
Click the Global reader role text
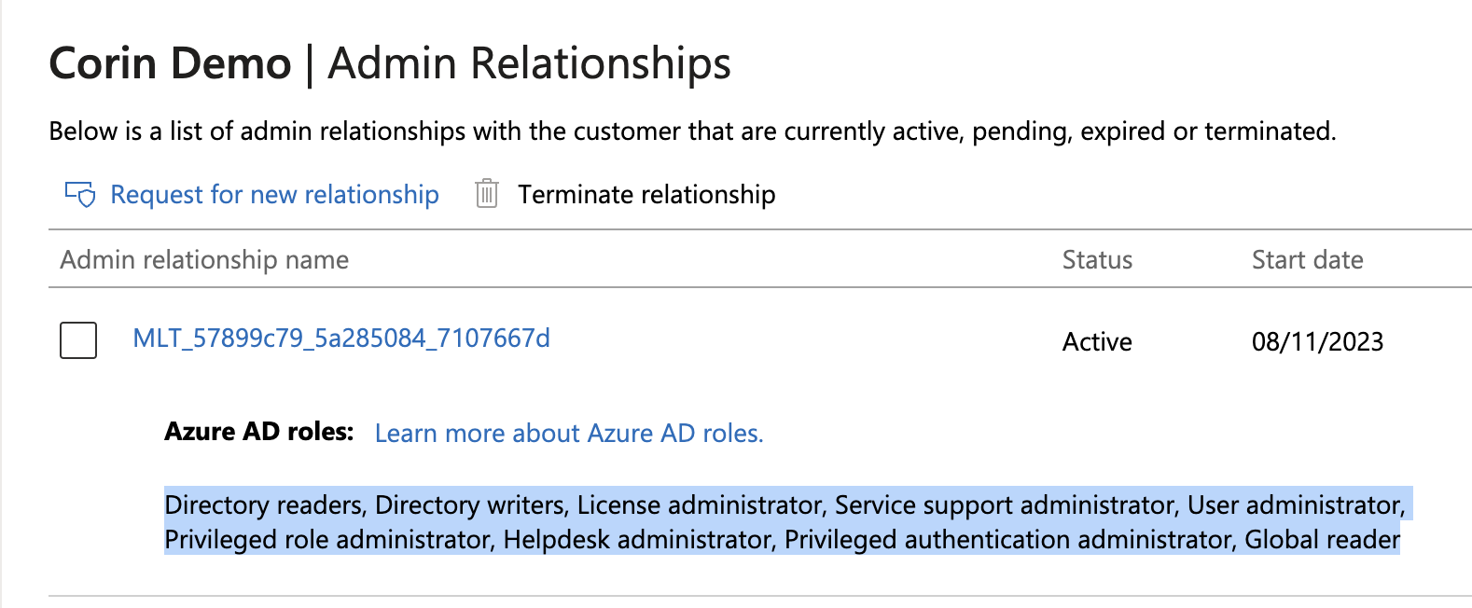tap(1323, 539)
